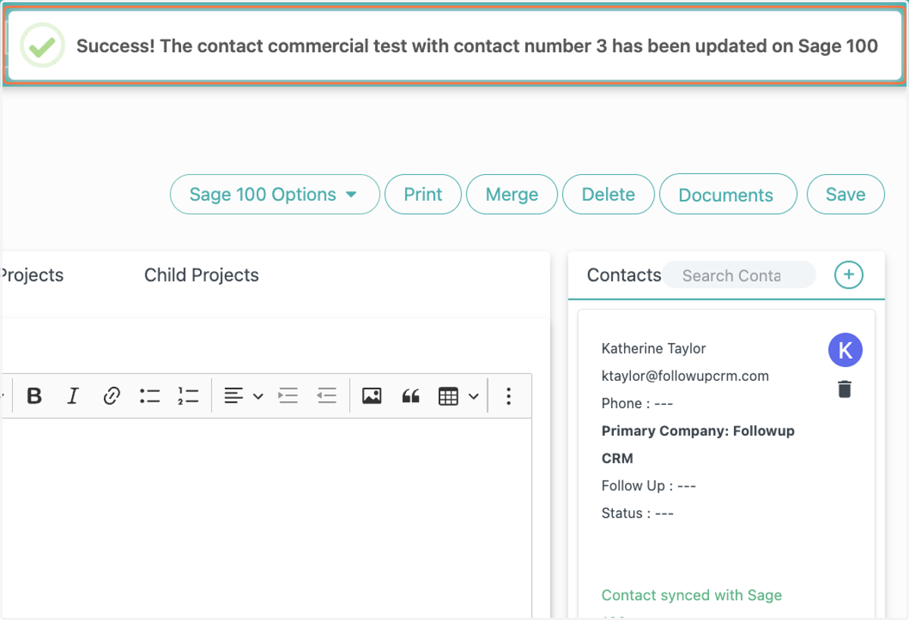Click the Save button

845,195
